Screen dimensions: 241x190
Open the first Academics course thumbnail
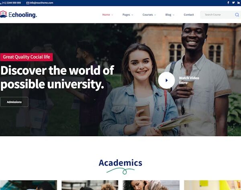(x=29, y=185)
